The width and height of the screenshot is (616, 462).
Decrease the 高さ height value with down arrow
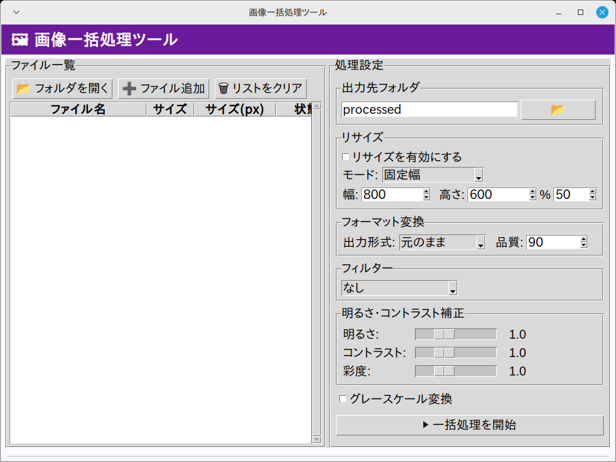pos(533,198)
